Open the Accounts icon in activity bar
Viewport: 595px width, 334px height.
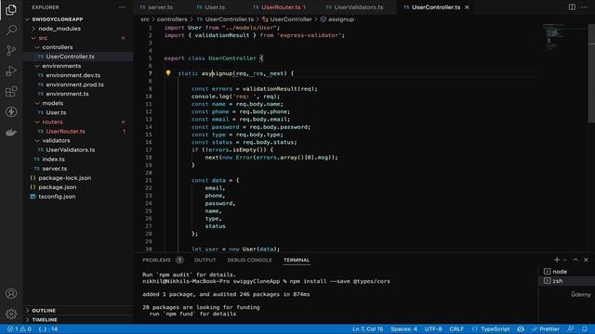11,293
